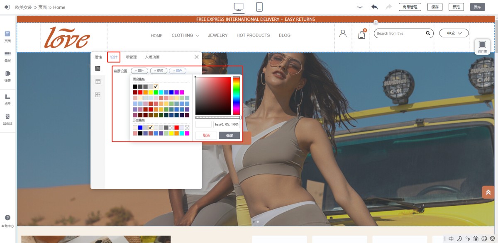Click the 发布 publish button
The width and height of the screenshot is (498, 243).
(x=477, y=7)
